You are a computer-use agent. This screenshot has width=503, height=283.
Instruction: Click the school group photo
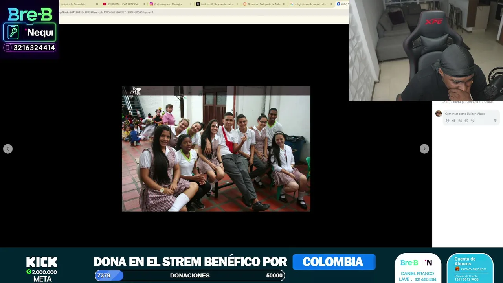click(216, 149)
